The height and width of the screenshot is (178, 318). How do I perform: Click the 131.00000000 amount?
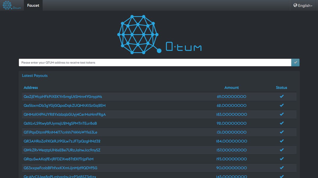click(232, 132)
